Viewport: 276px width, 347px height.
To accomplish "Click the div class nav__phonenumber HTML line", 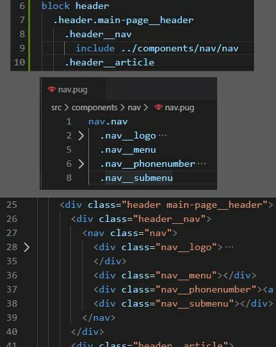I will 183,290.
